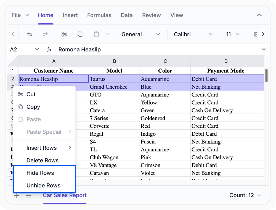Click the select-all corner triangle

point(13,61)
